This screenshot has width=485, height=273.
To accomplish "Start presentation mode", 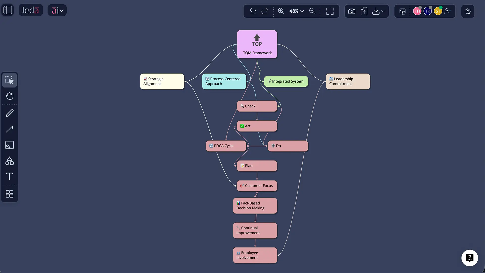I will pyautogui.click(x=402, y=11).
